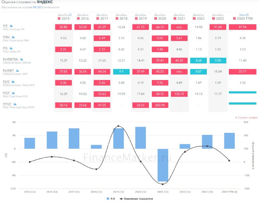Click the P/E cell "отр." for 2021
This screenshot has height=203, width=259.
(179, 27)
